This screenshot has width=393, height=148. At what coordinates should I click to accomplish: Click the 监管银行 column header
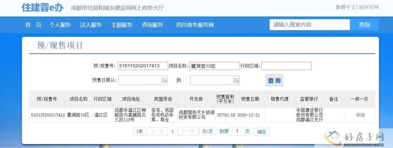tap(309, 99)
